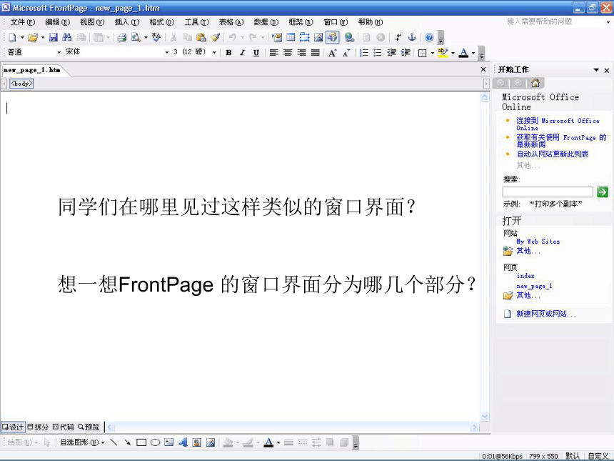Toggle Italic formatting
This screenshot has width=614, height=461.
point(243,52)
